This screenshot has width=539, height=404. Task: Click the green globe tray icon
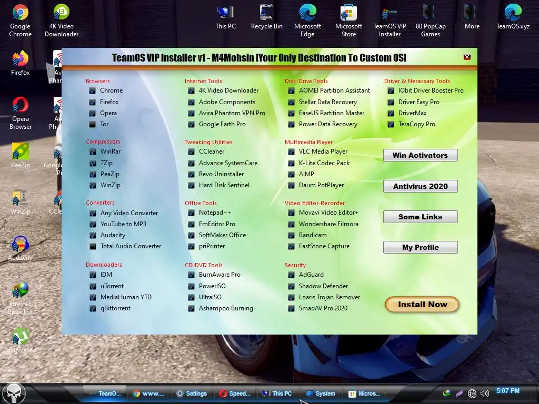(446, 393)
